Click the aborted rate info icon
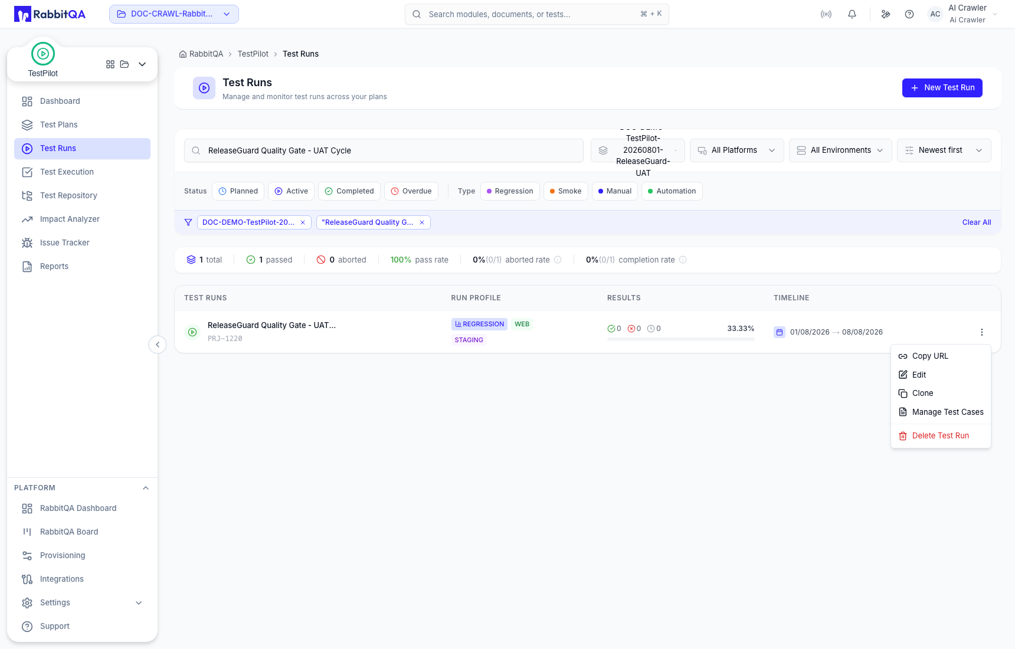 tap(558, 260)
